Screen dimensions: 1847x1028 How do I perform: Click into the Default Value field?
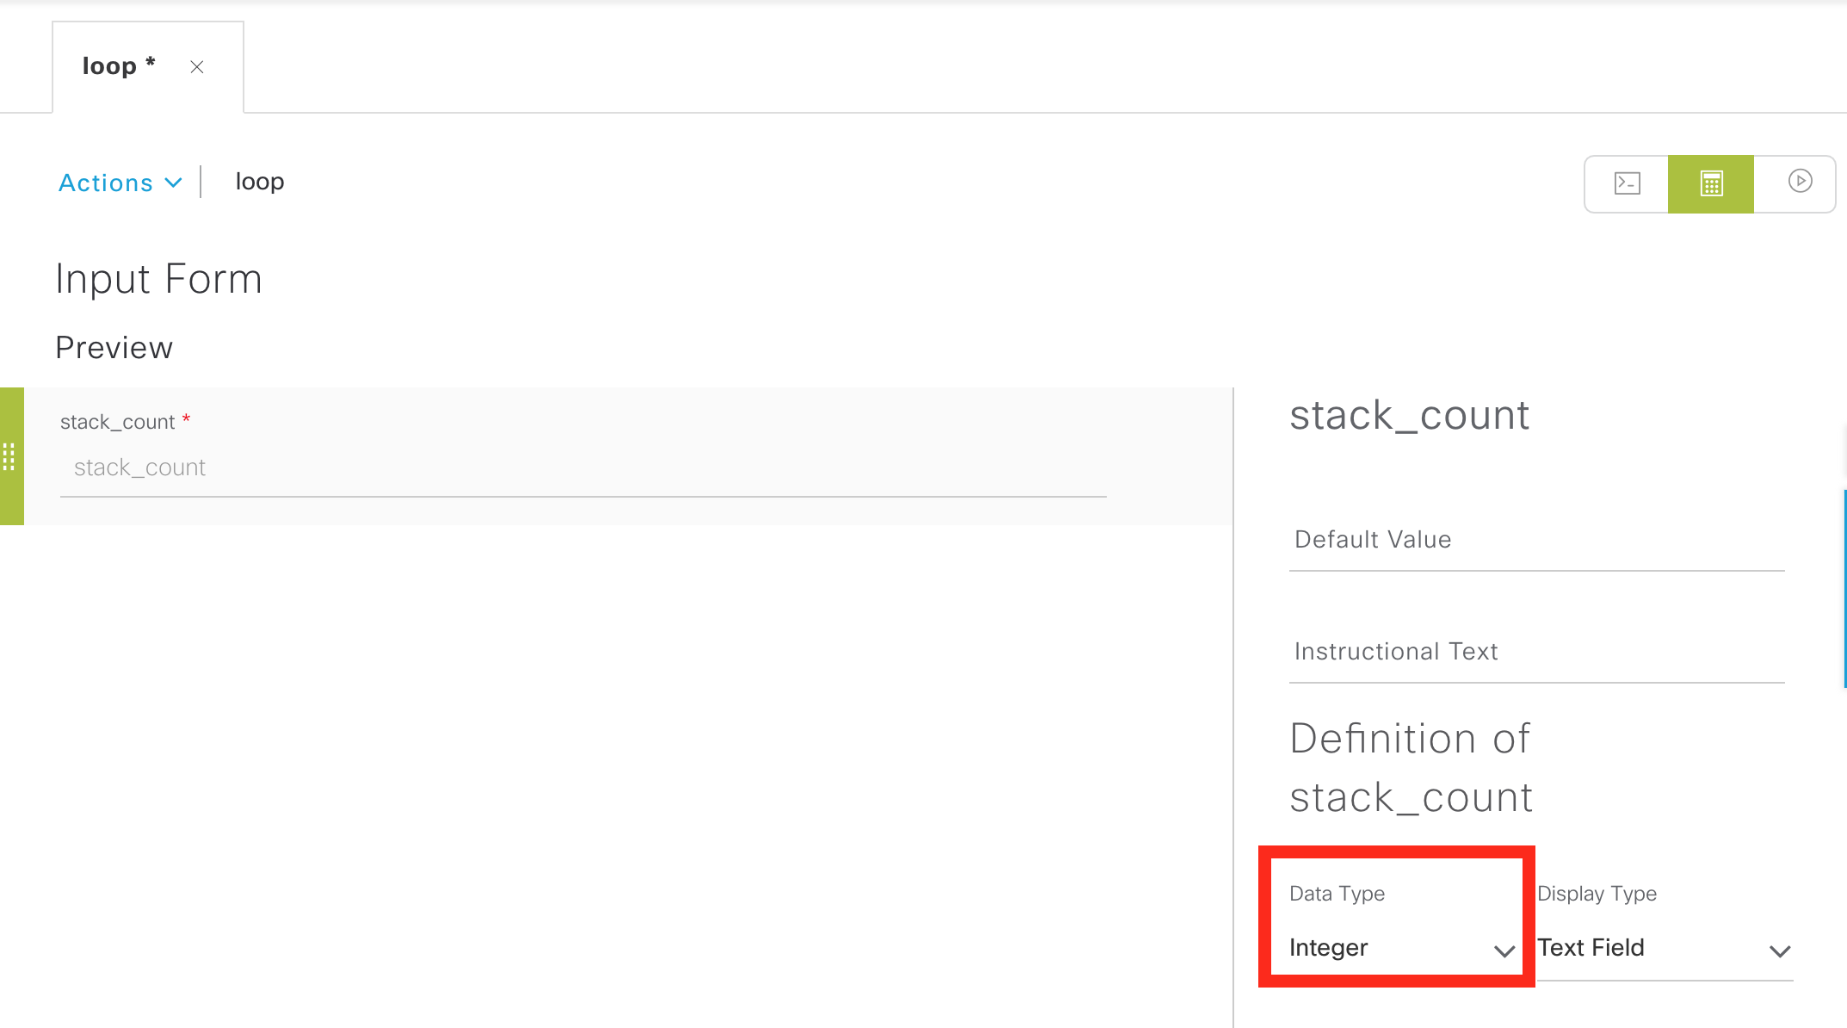(1536, 540)
